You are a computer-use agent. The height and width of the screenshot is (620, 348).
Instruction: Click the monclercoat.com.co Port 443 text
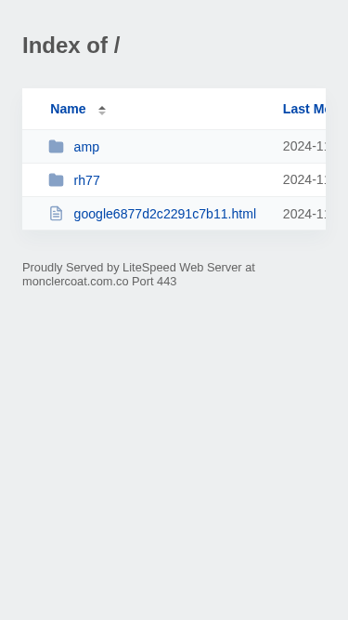99,282
